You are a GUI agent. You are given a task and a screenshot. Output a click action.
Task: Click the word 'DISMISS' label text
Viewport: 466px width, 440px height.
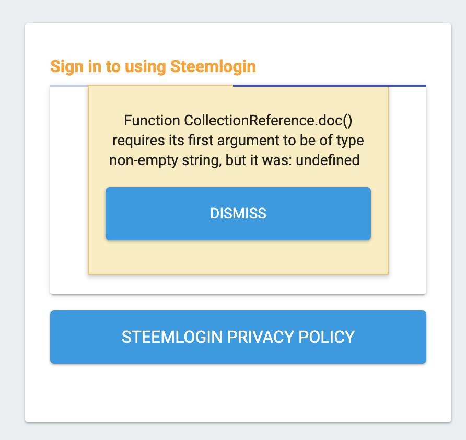[238, 214]
